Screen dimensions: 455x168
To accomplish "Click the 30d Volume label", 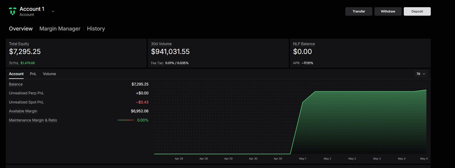I will pos(162,44).
